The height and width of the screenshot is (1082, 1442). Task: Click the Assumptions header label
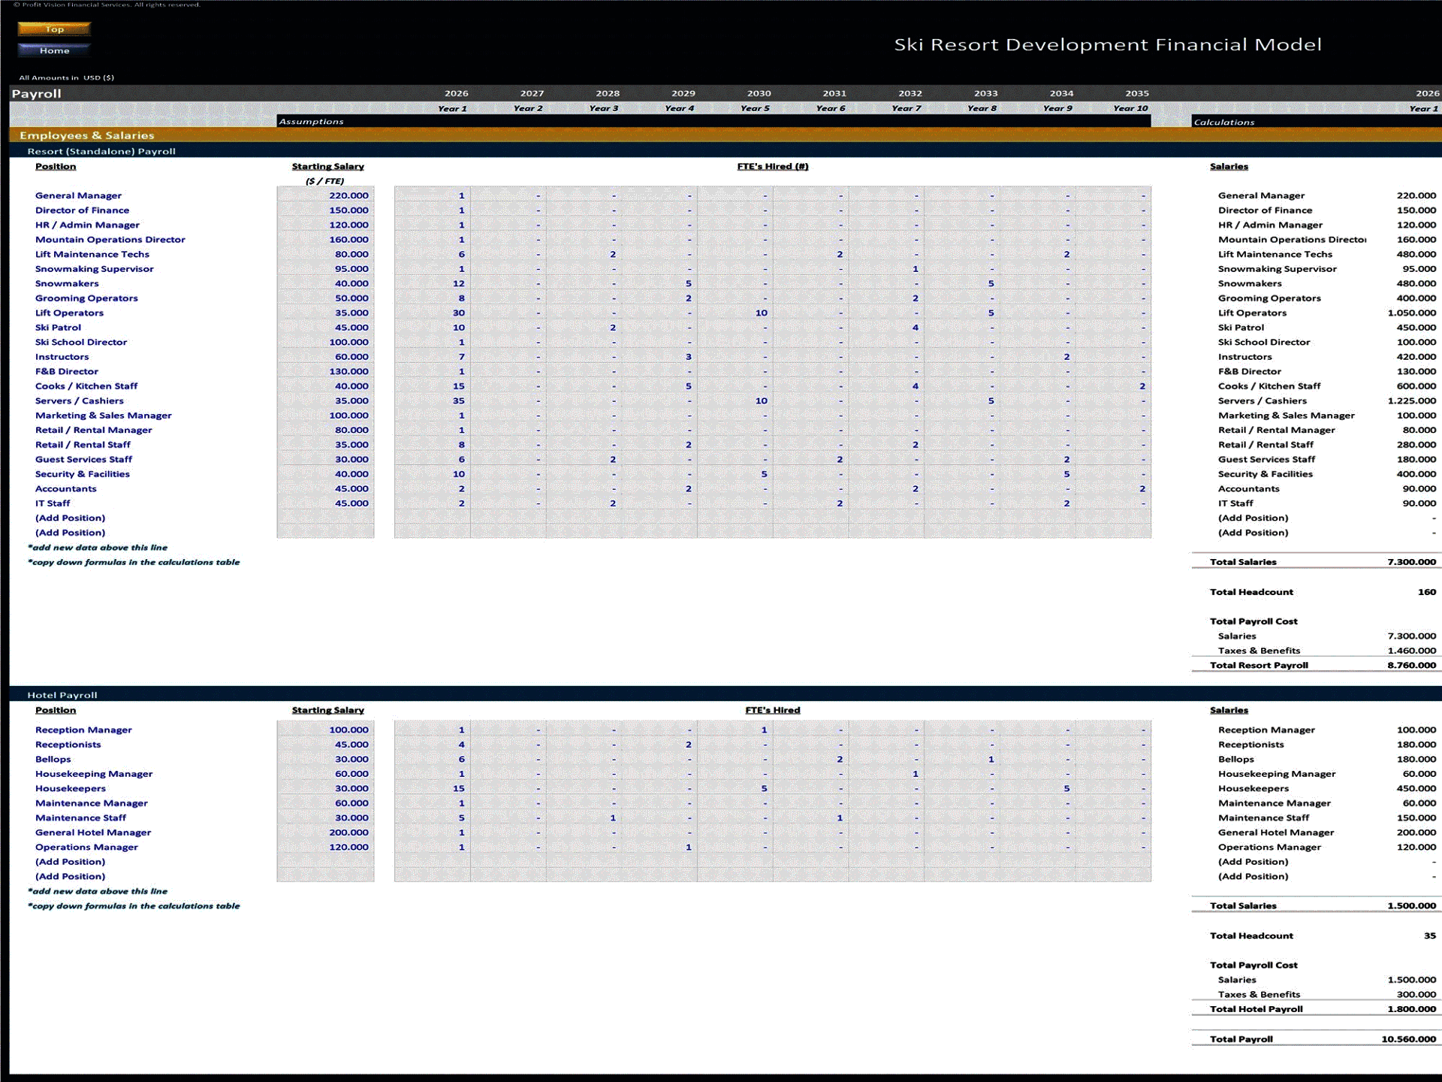coord(311,121)
